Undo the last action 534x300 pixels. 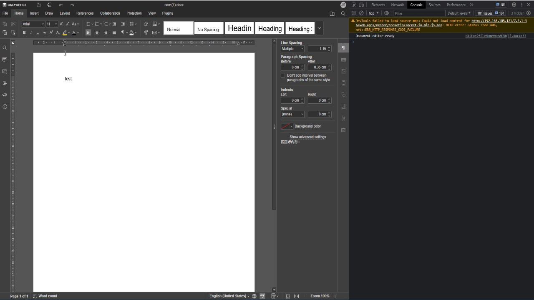61,5
